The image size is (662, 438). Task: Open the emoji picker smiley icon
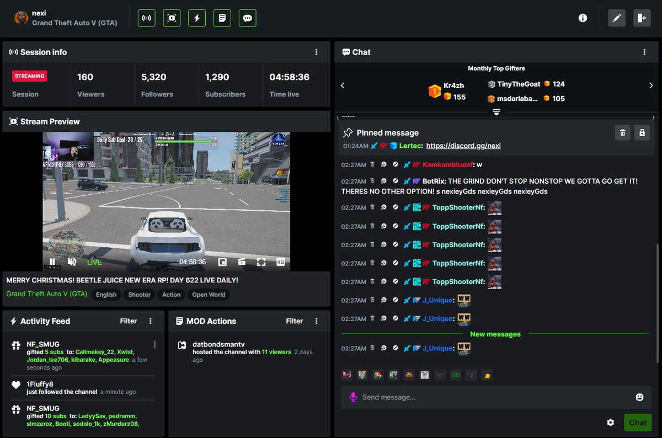point(639,397)
